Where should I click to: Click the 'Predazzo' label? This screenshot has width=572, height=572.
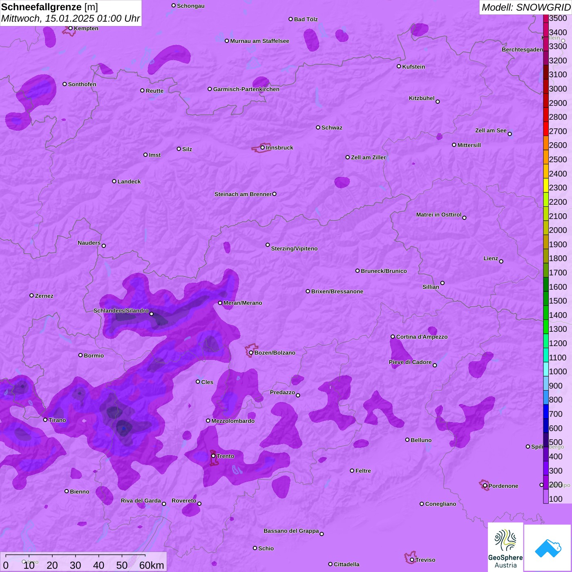click(x=282, y=392)
